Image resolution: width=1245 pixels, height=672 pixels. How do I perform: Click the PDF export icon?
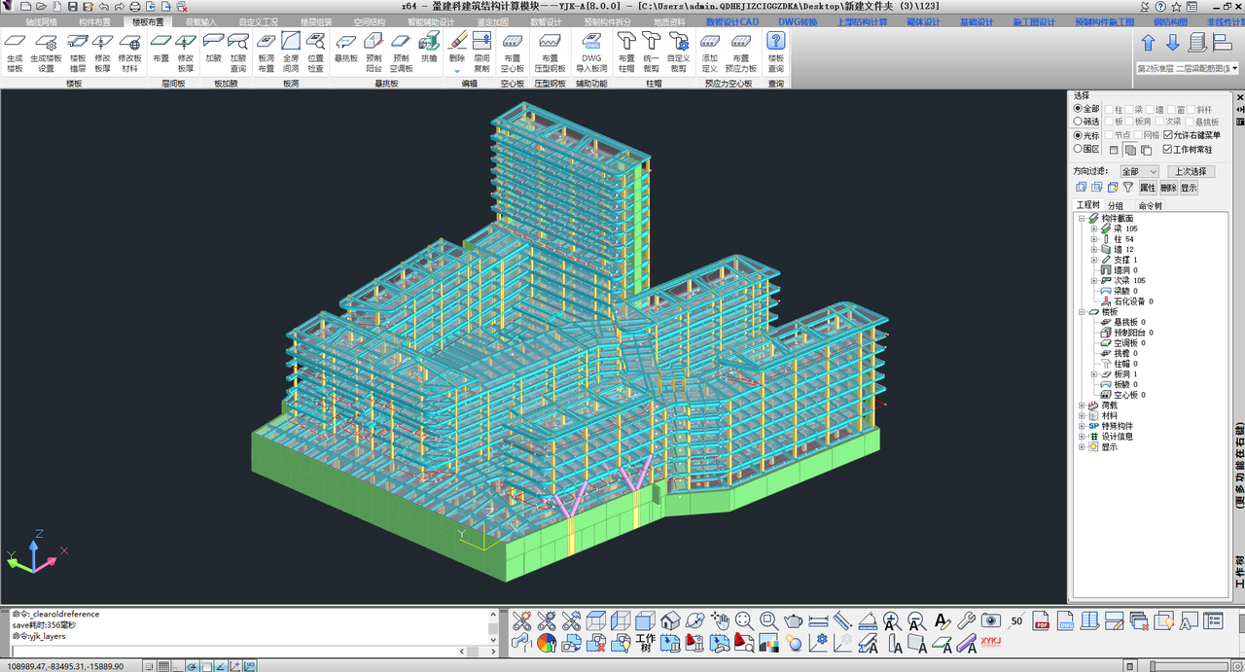tap(1041, 620)
